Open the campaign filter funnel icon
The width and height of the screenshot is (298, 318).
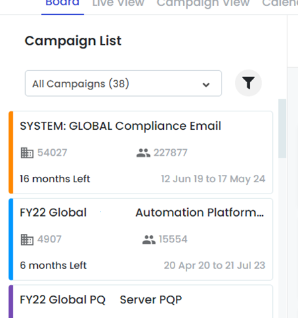[248, 83]
